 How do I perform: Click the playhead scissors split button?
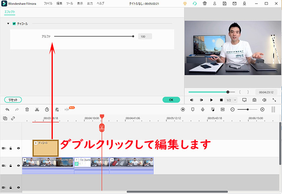pos(102,128)
